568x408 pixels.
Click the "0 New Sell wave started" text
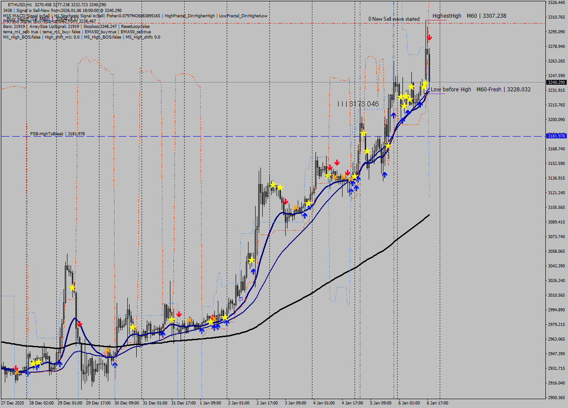coord(394,19)
